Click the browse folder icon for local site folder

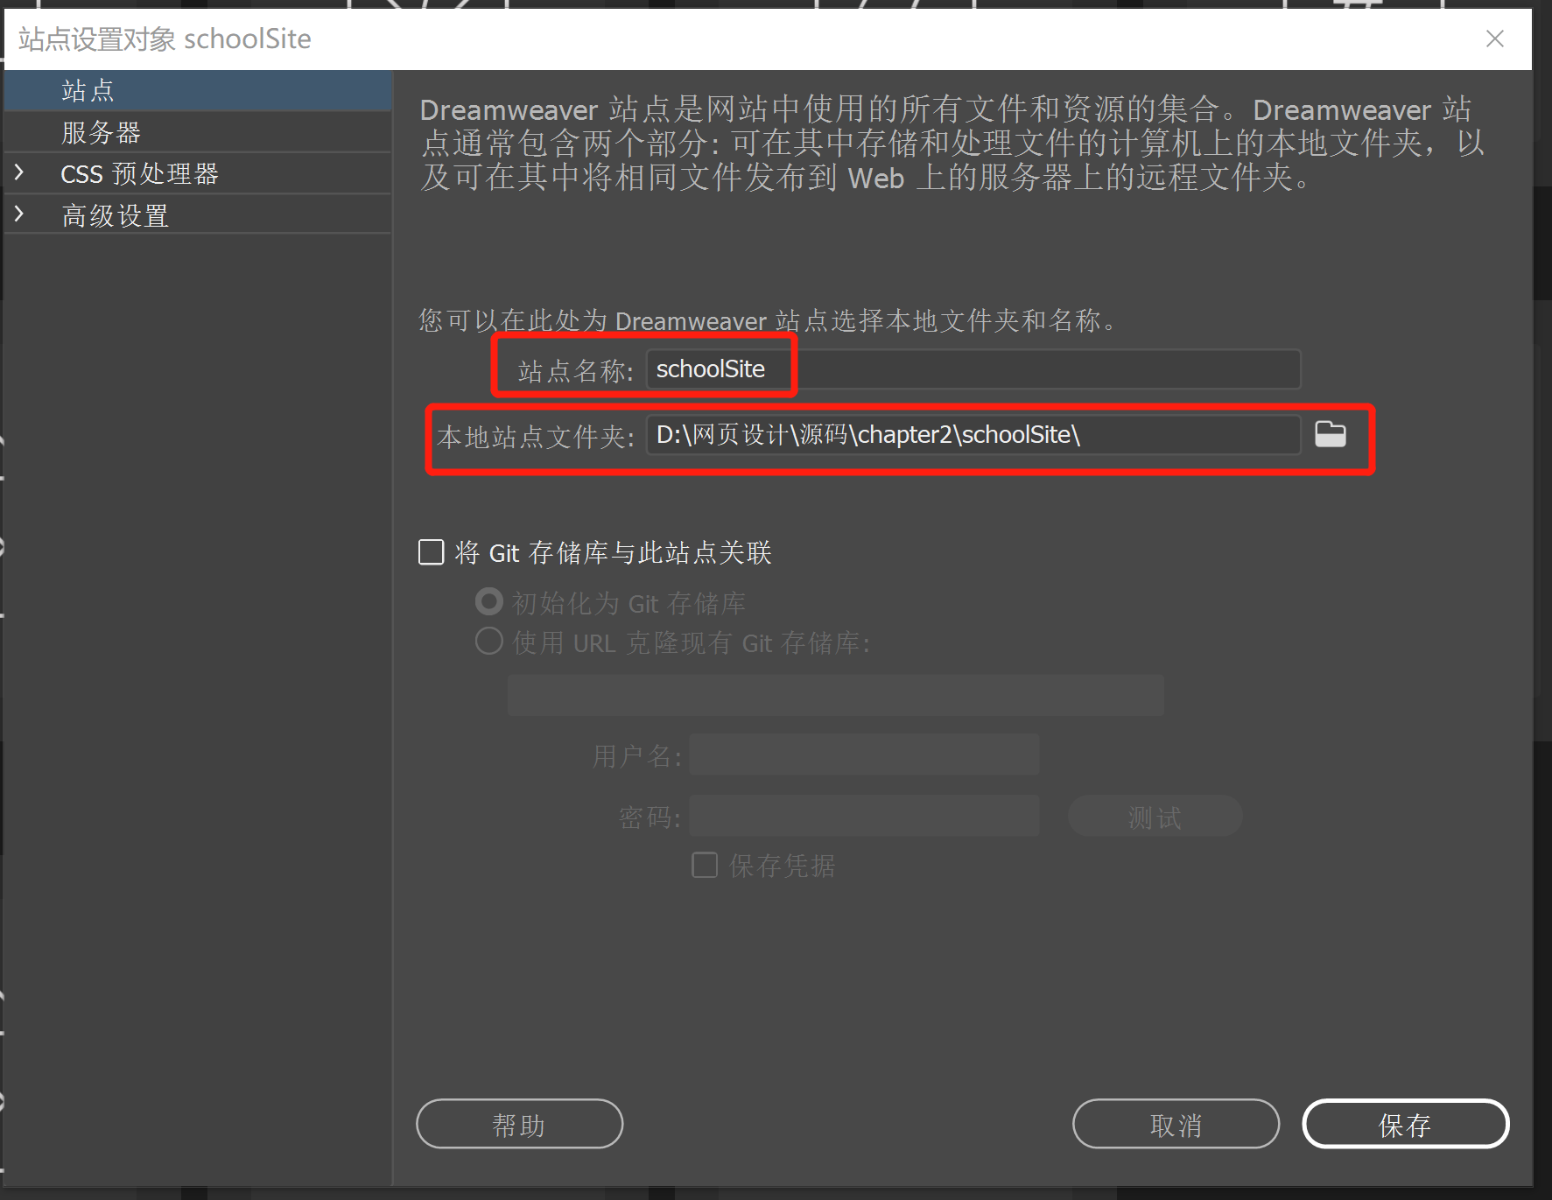coord(1330,434)
